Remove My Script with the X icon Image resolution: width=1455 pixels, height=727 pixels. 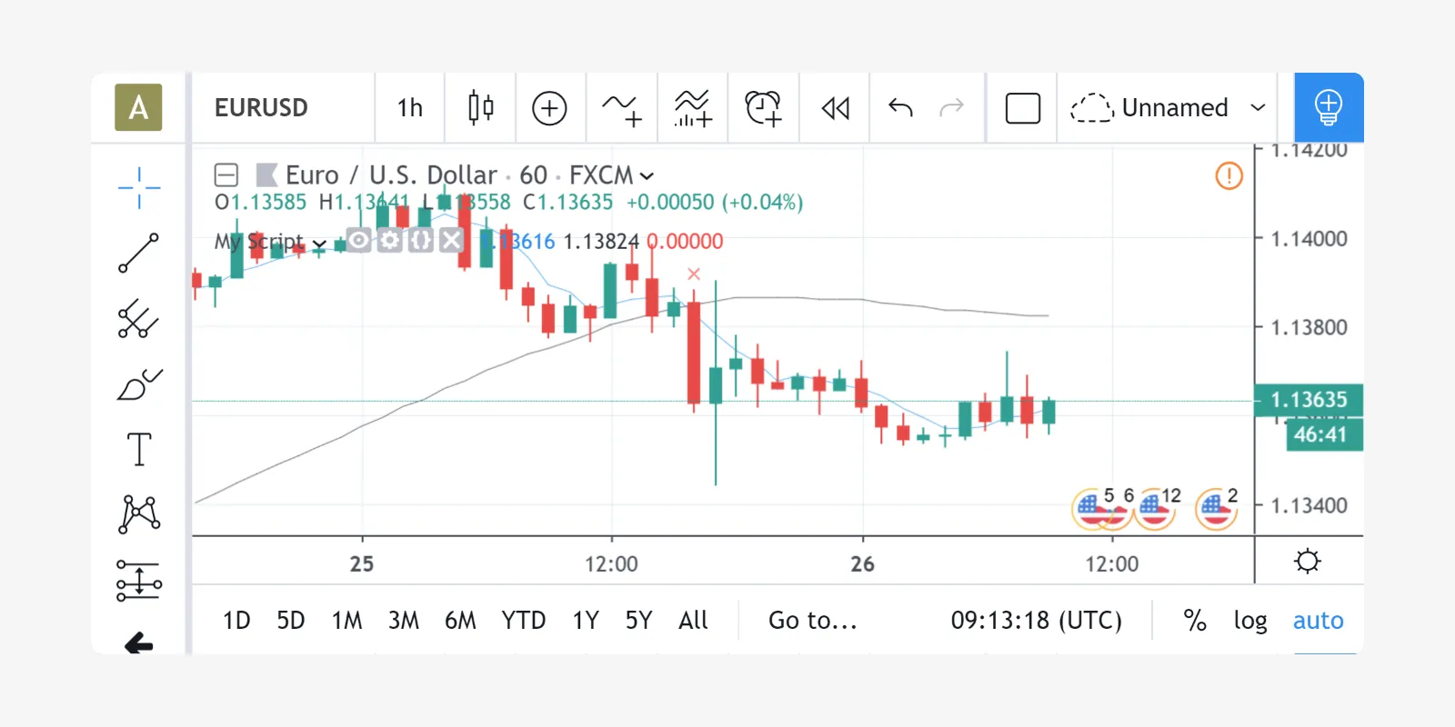pos(451,240)
